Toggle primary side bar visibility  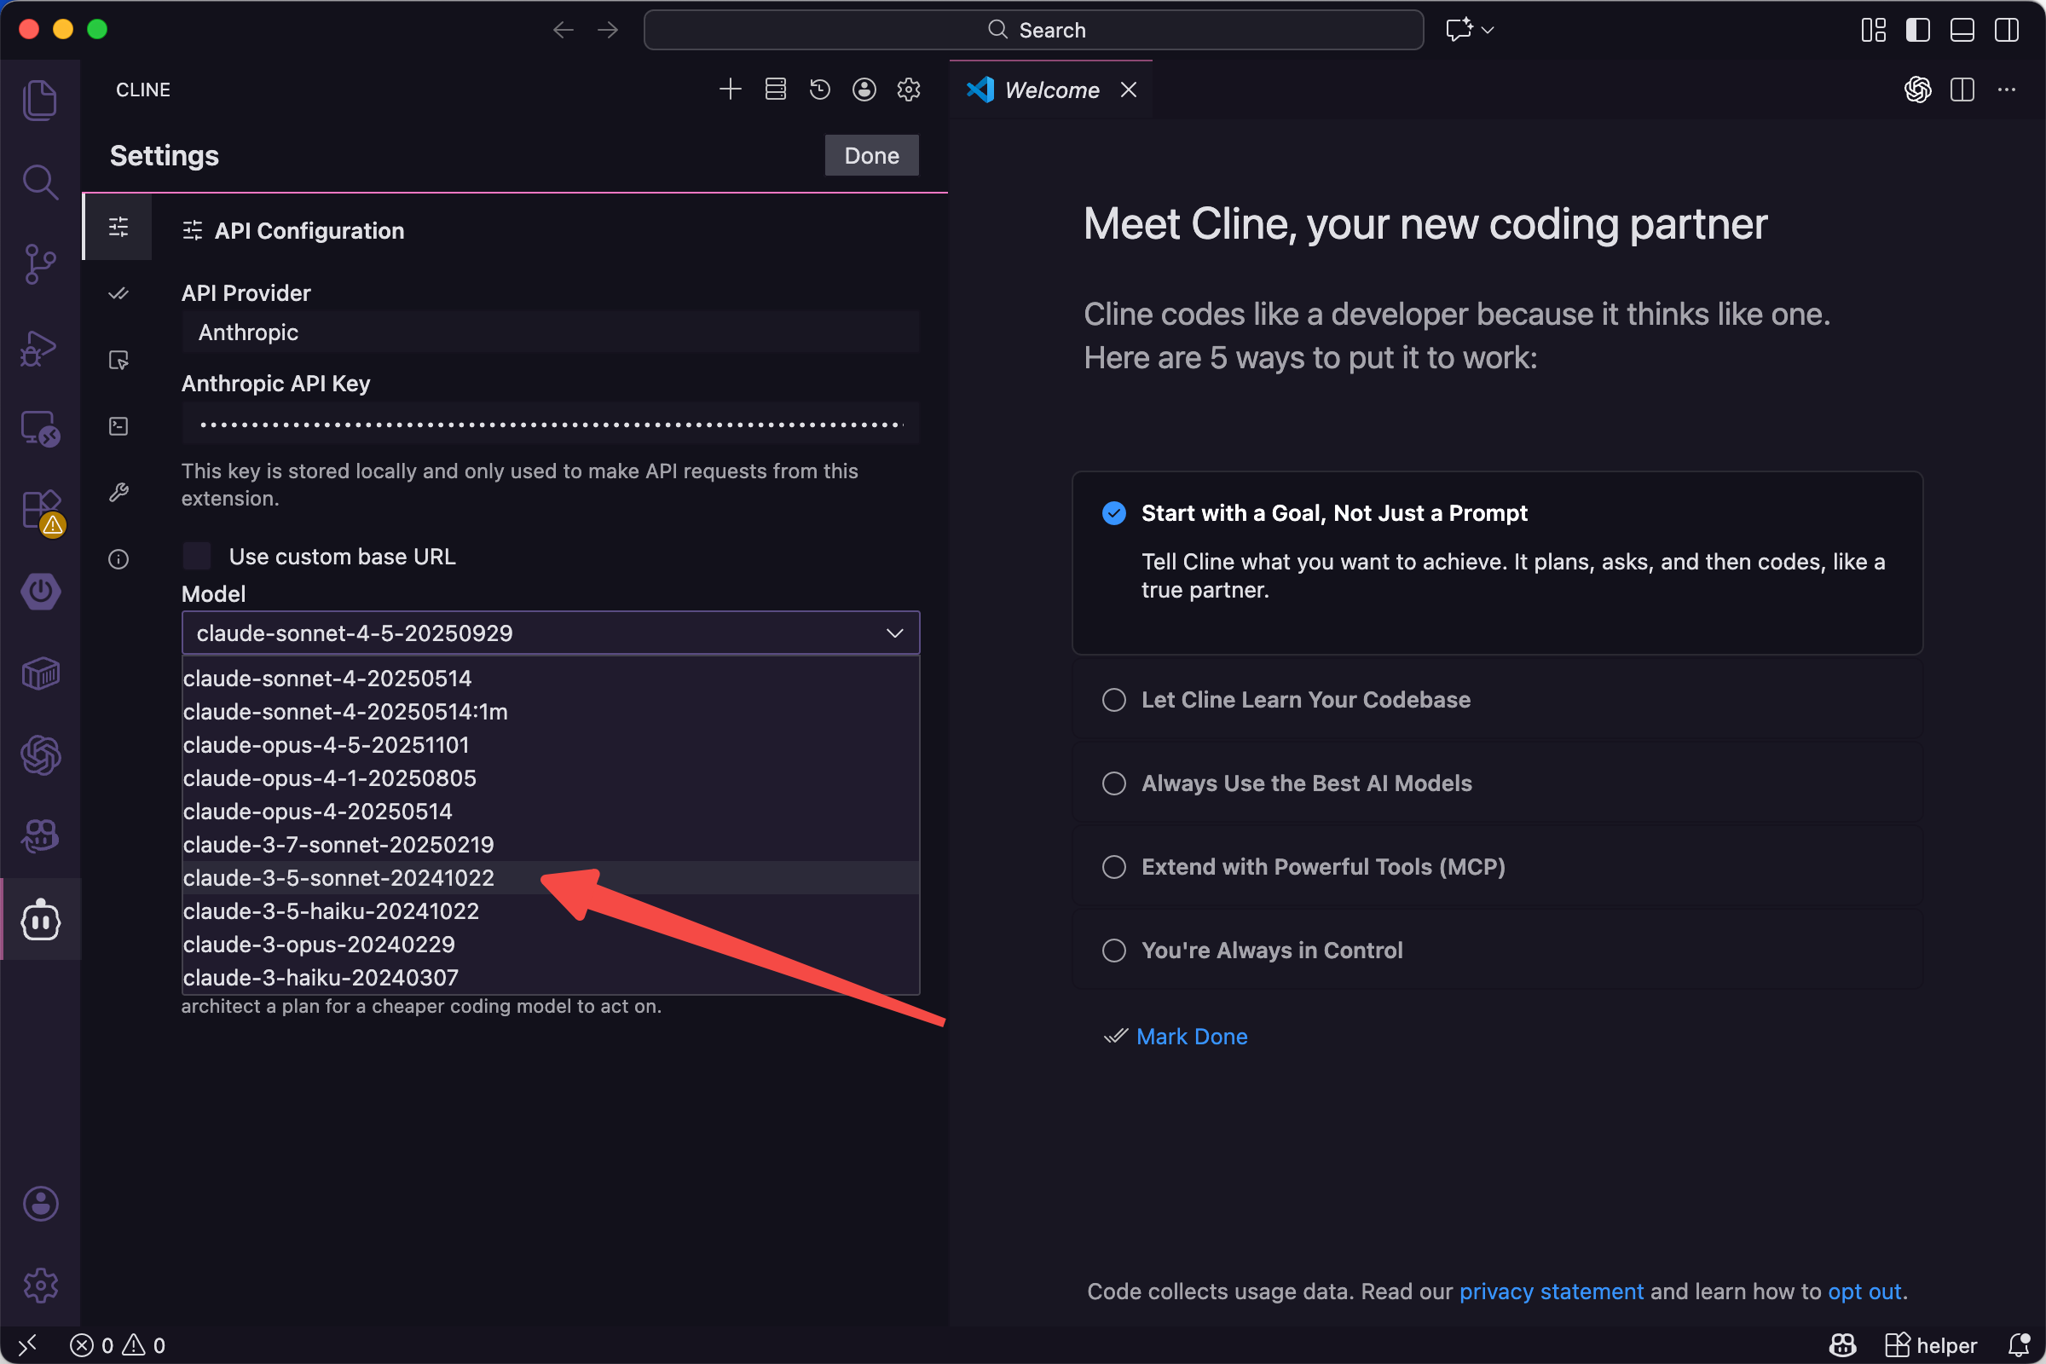[x=1917, y=30]
